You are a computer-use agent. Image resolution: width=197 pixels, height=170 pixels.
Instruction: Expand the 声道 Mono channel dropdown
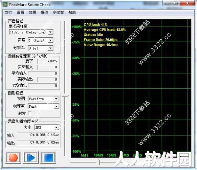tap(50, 40)
